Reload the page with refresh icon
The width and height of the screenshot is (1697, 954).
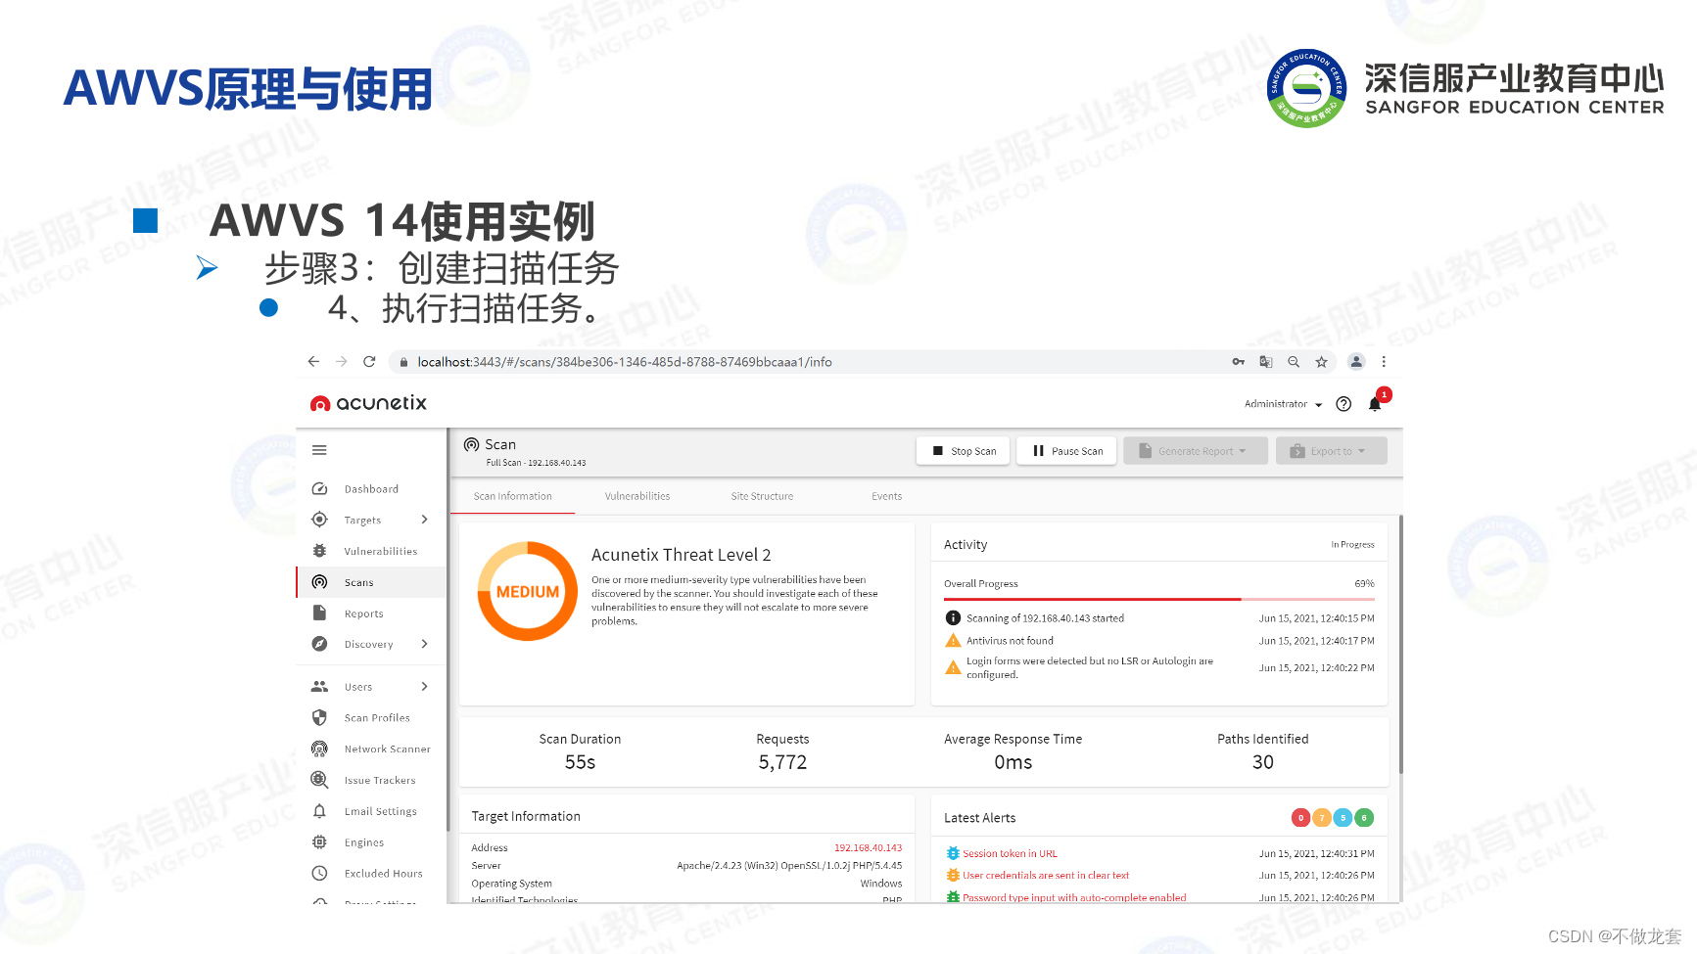[x=369, y=362]
